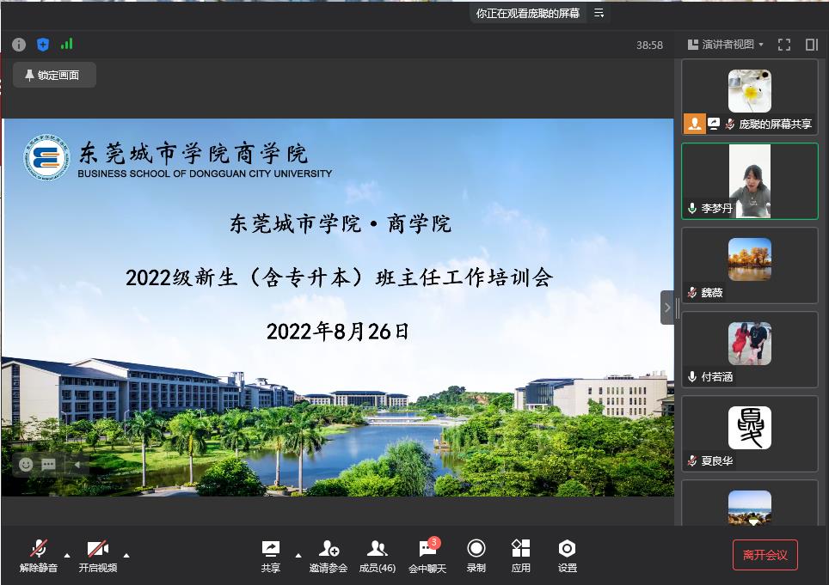Open the 应用 apps panel
829x585 pixels.
coord(521,556)
